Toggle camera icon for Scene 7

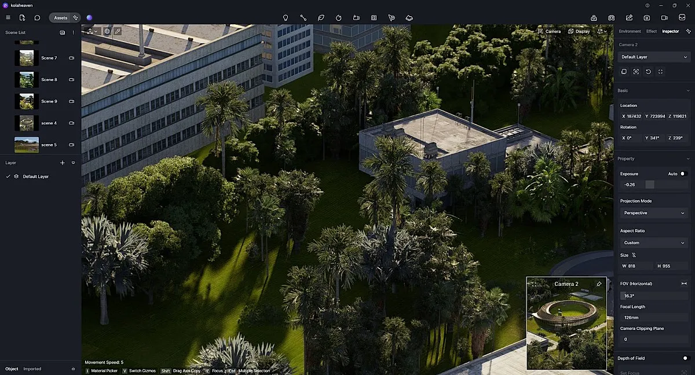[72, 58]
